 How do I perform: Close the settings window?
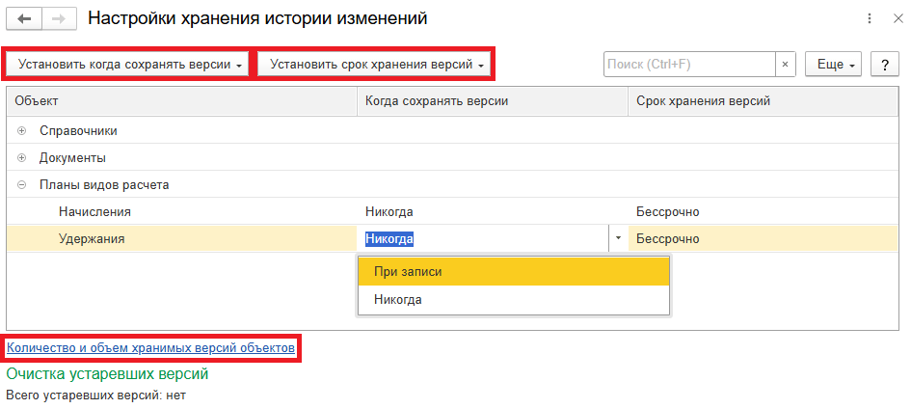[897, 18]
